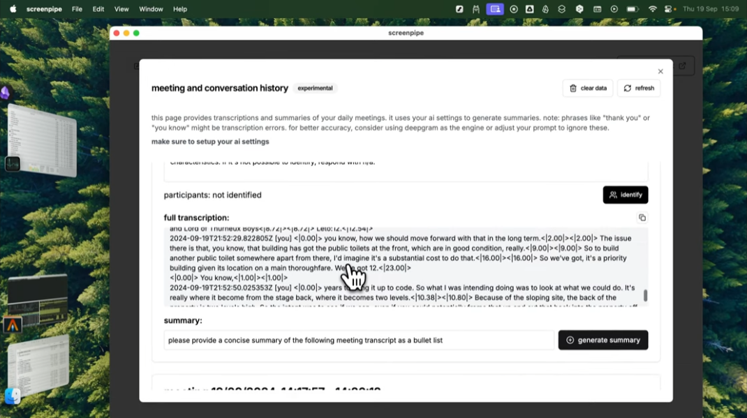Screen dimensions: 747x418
Task: Click the battery status icon
Action: point(633,9)
